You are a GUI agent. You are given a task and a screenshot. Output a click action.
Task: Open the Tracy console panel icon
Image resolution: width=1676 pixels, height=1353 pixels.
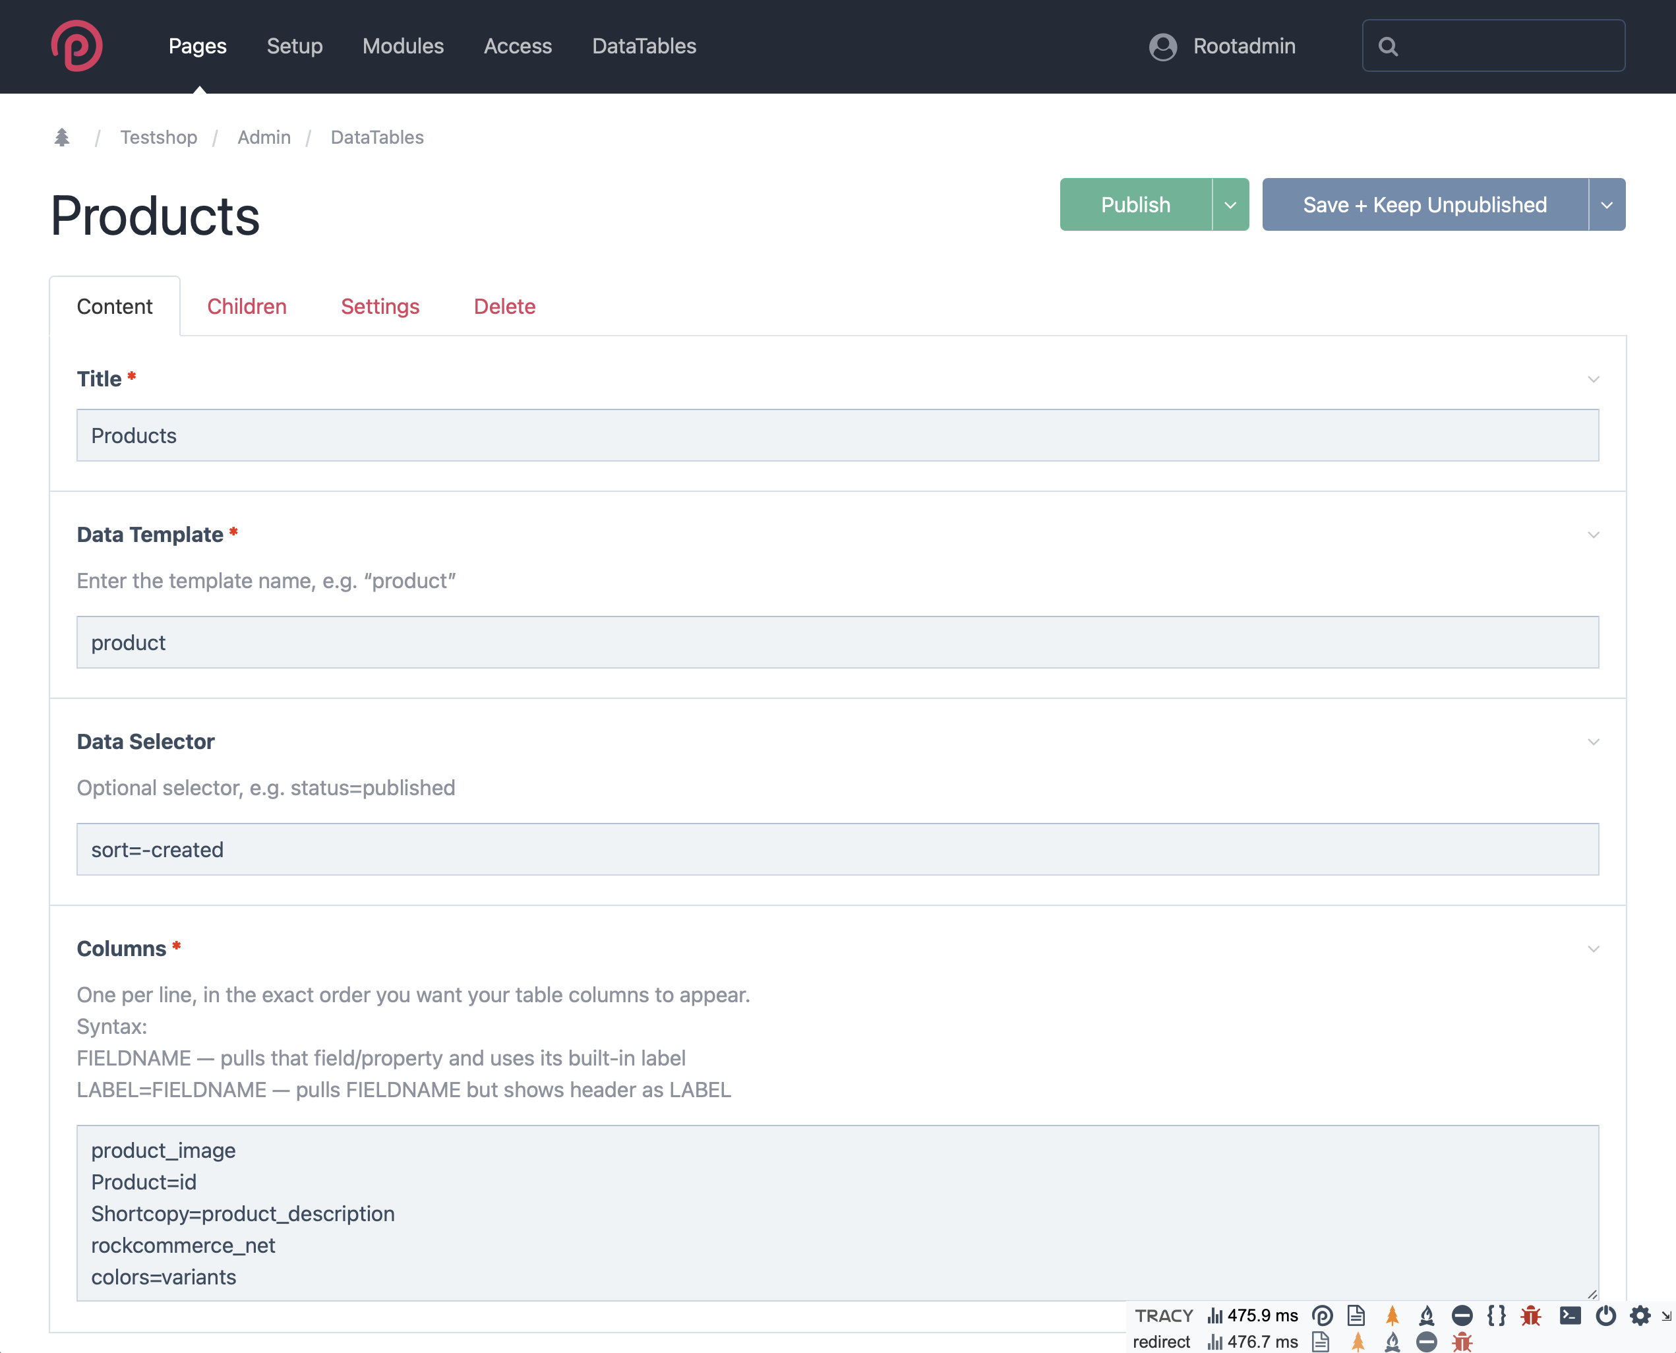(x=1570, y=1316)
